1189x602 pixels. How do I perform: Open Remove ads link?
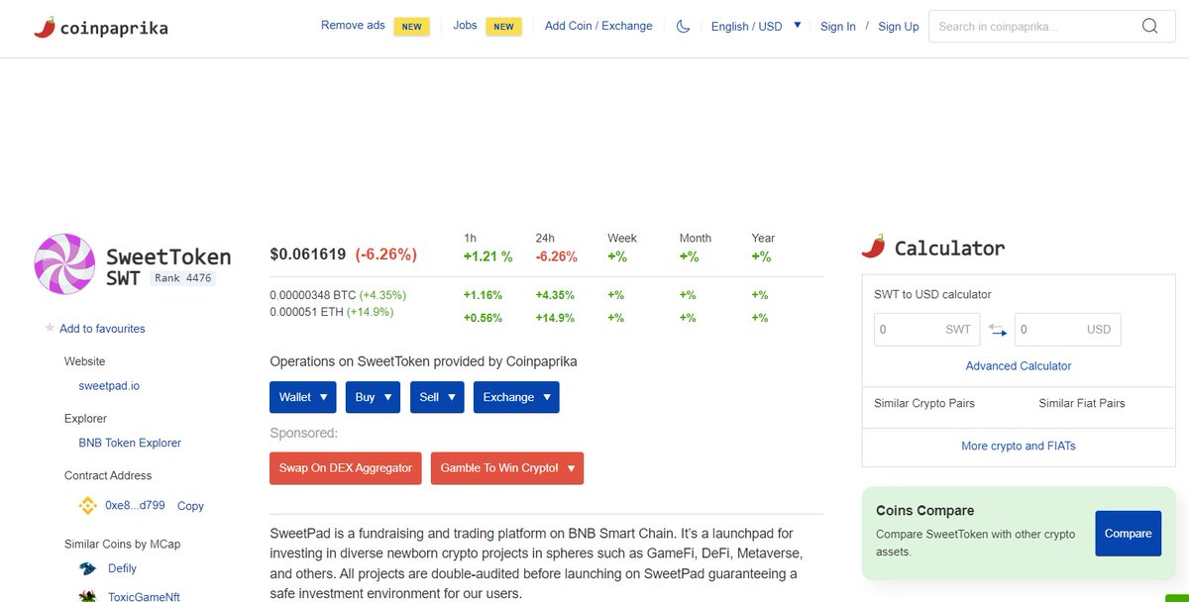point(353,26)
